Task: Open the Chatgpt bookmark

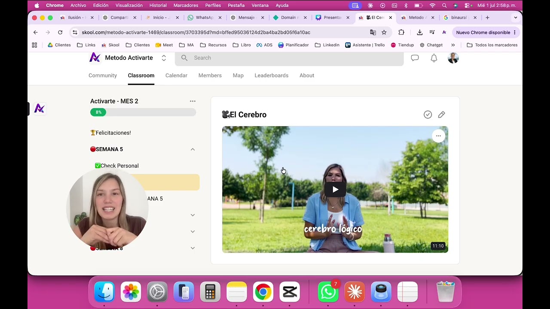Action: (431, 45)
